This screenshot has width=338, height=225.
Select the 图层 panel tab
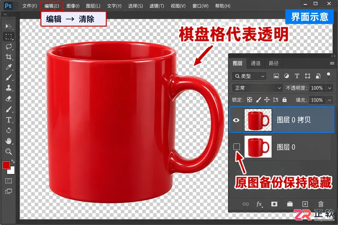click(x=238, y=63)
